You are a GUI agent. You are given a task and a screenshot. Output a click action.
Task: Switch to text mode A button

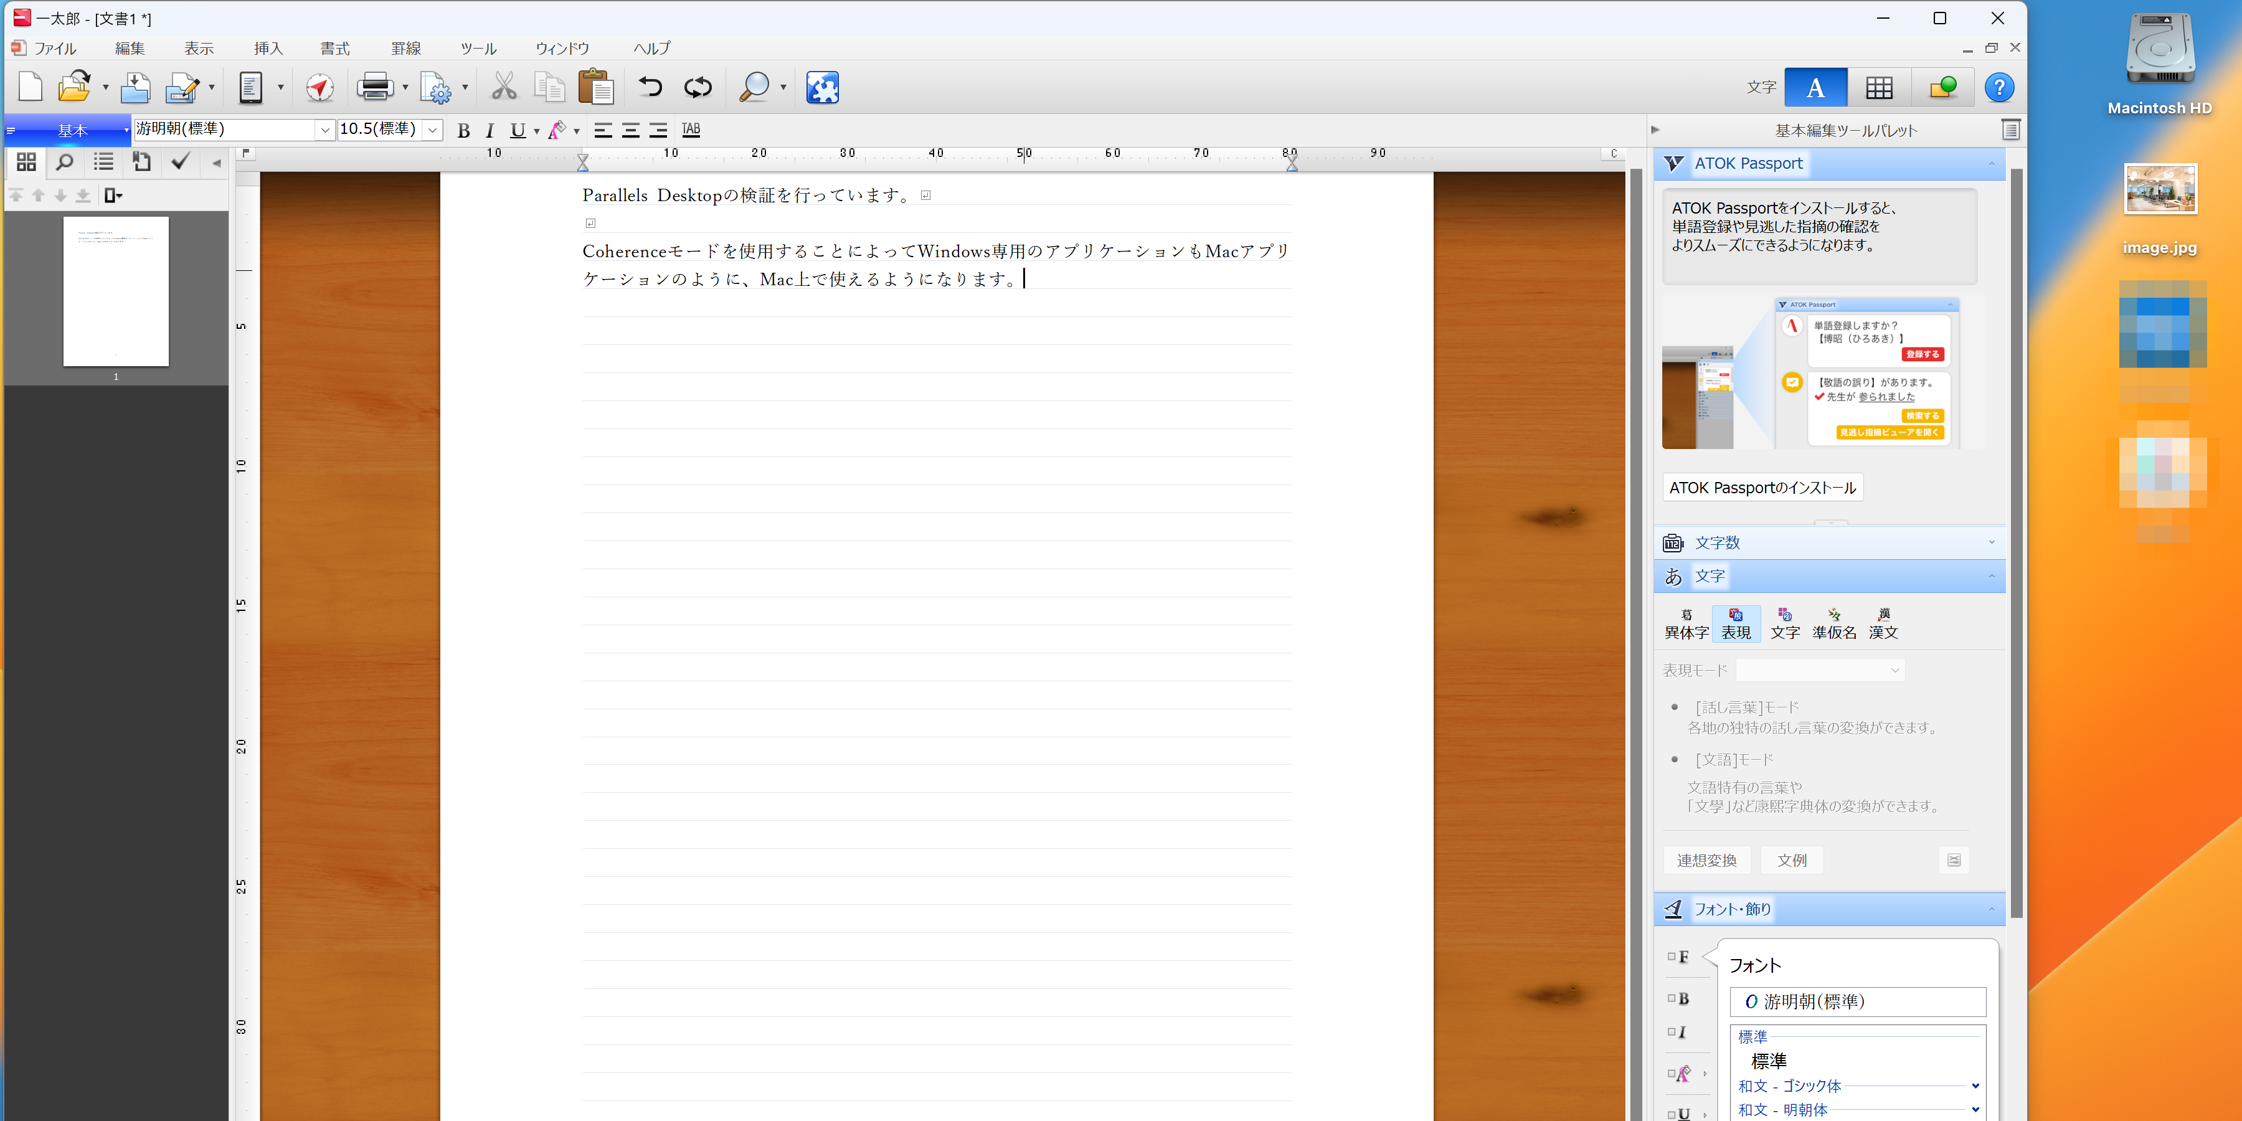coord(1815,87)
